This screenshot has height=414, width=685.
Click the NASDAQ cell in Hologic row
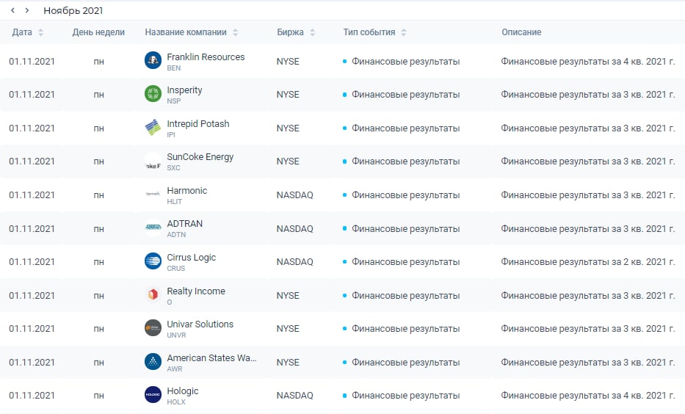(295, 396)
